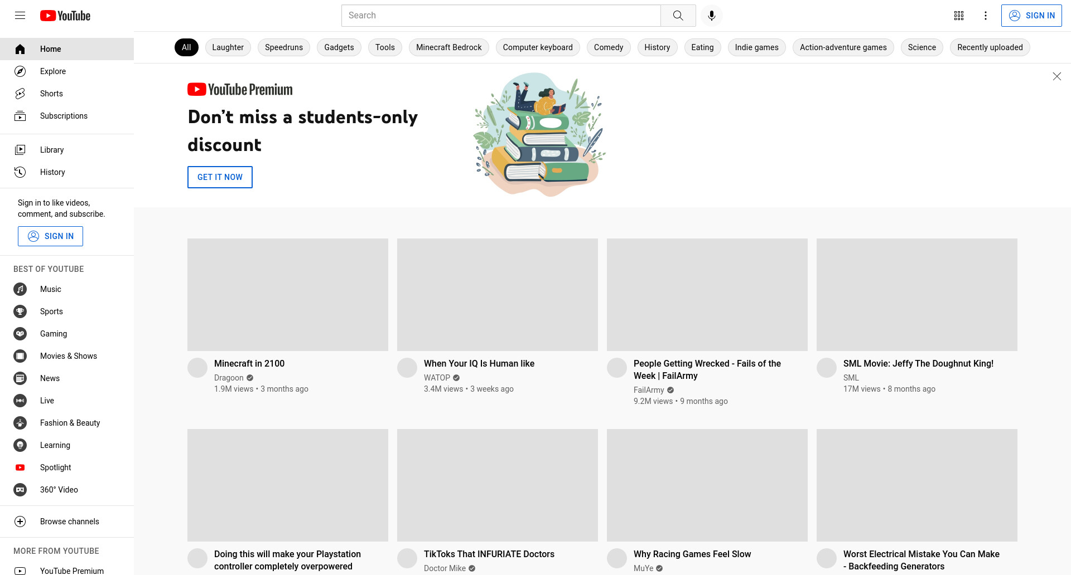The height and width of the screenshot is (575, 1071).
Task: Open SML Movie Jeffy thumbnail
Action: tap(917, 295)
